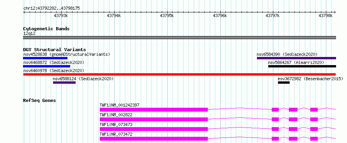Click the 43795k ruler tick label

click(x=167, y=16)
